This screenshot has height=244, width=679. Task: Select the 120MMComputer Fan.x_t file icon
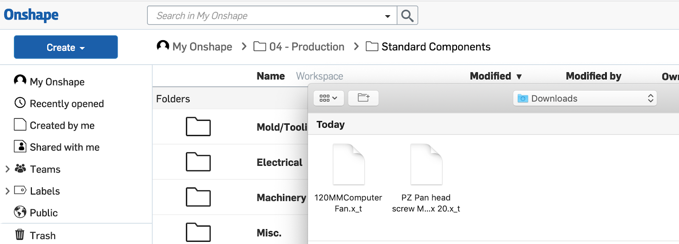[x=348, y=164]
